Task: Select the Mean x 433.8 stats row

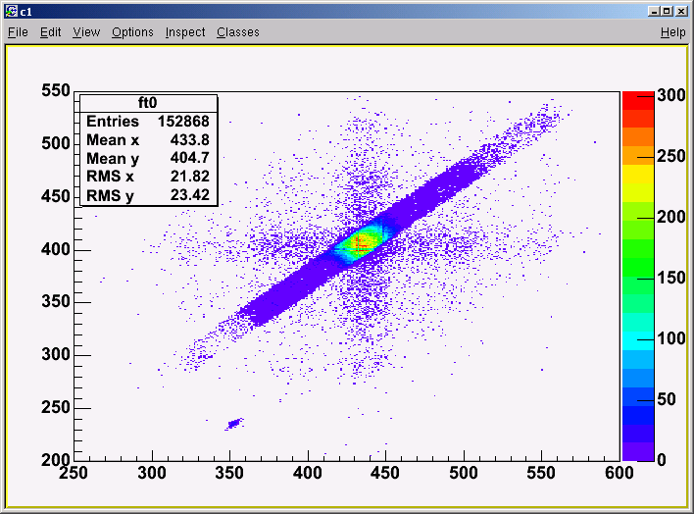Action: click(x=148, y=140)
